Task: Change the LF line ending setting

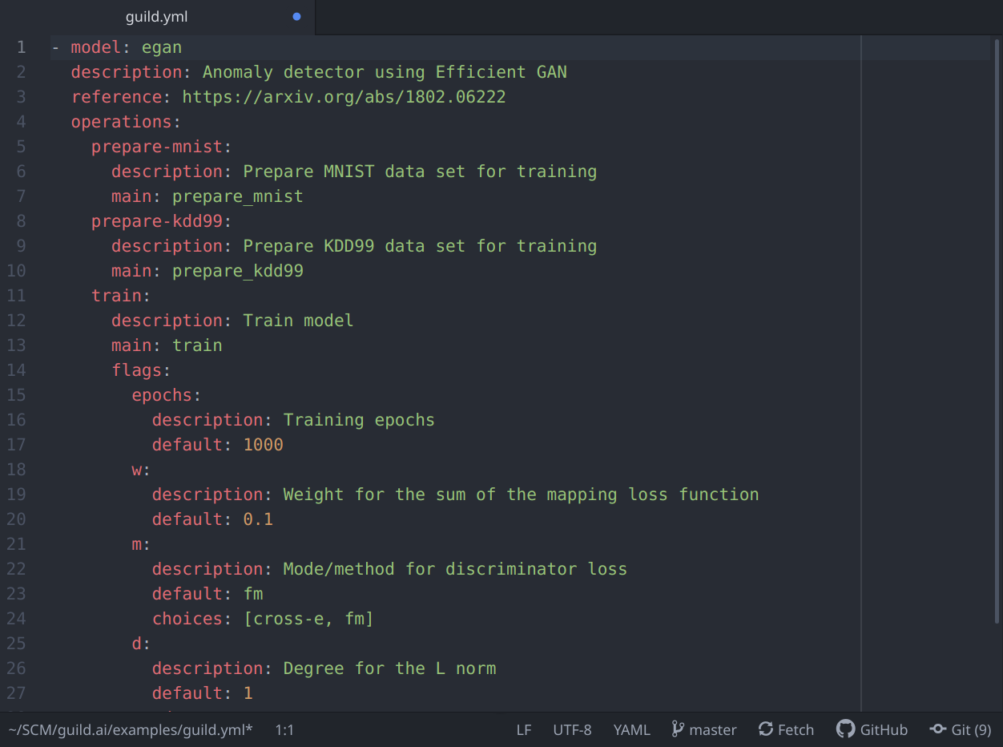Action: coord(524,729)
